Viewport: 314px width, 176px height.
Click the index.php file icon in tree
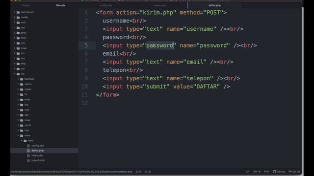coord(28,155)
